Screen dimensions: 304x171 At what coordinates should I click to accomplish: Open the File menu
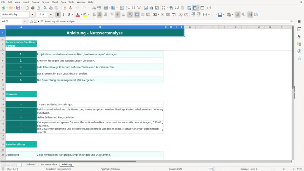click(x=3, y=2)
